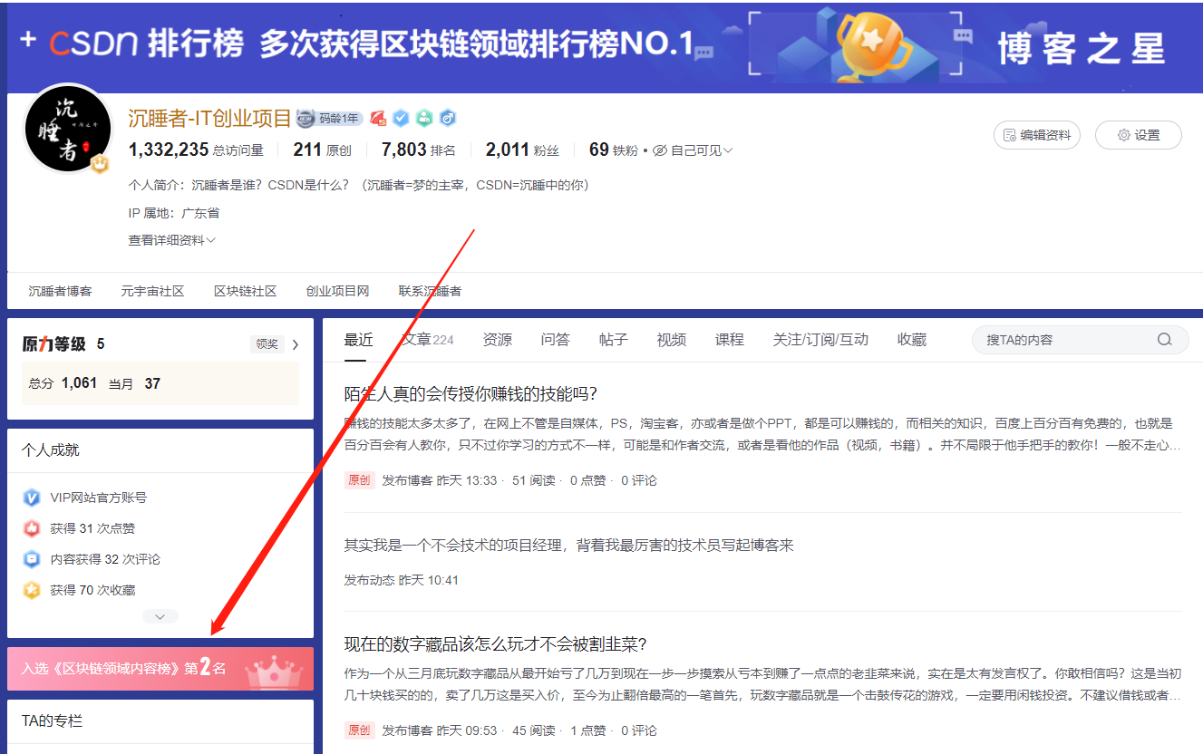Viewport: 1203px width, 754px height.
Task: Click the TA的专栏 heading
Action: [x=52, y=721]
